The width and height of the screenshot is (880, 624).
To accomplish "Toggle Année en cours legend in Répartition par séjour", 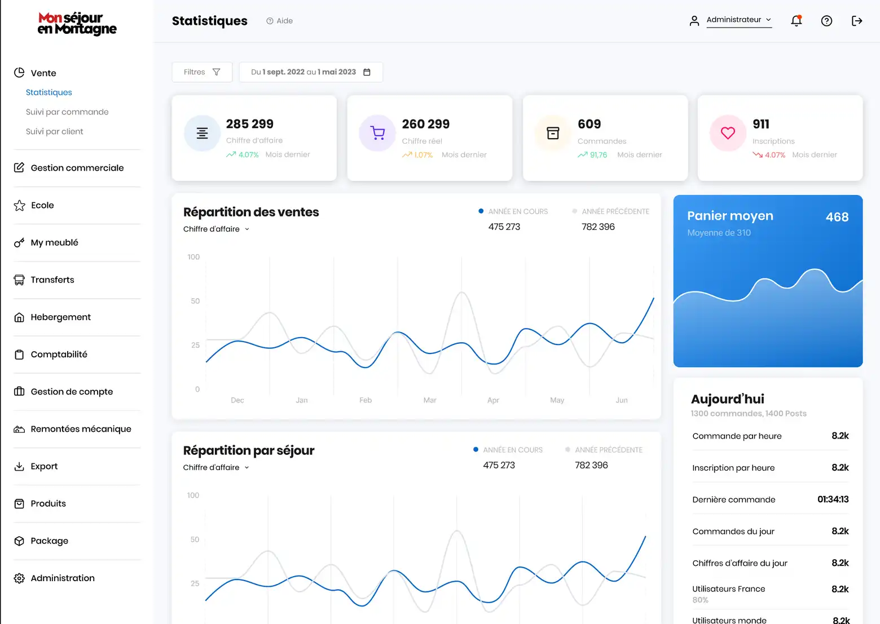I will click(x=508, y=450).
